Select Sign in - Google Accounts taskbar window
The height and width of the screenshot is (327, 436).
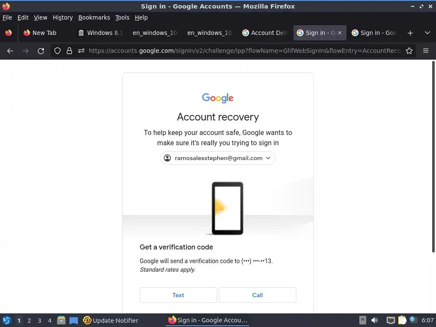(x=208, y=320)
